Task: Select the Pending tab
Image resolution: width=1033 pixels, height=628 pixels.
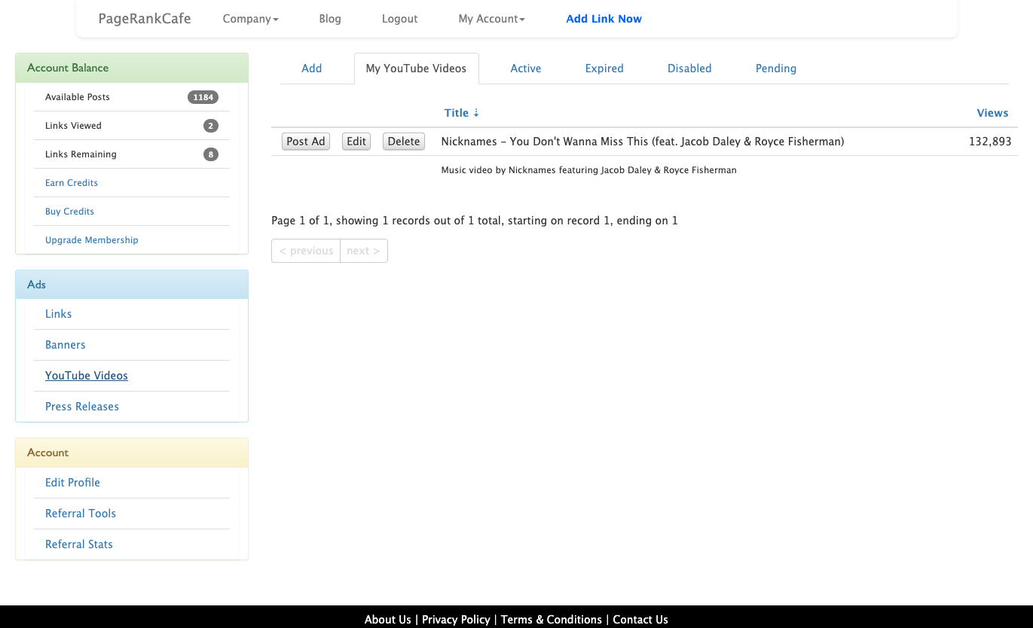Action: pyautogui.click(x=775, y=69)
